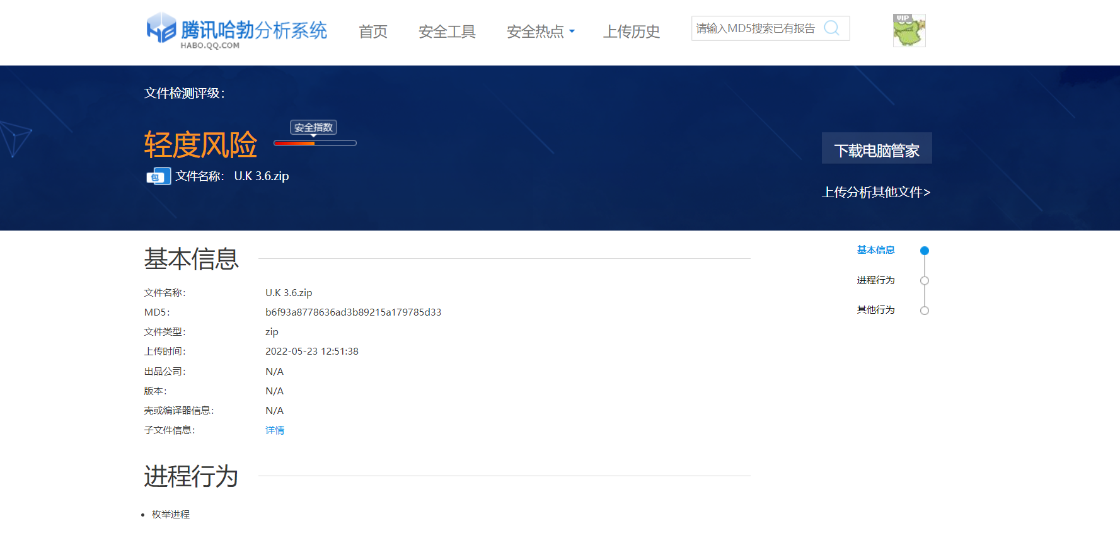Select the MD5 hash value text

(x=353, y=312)
